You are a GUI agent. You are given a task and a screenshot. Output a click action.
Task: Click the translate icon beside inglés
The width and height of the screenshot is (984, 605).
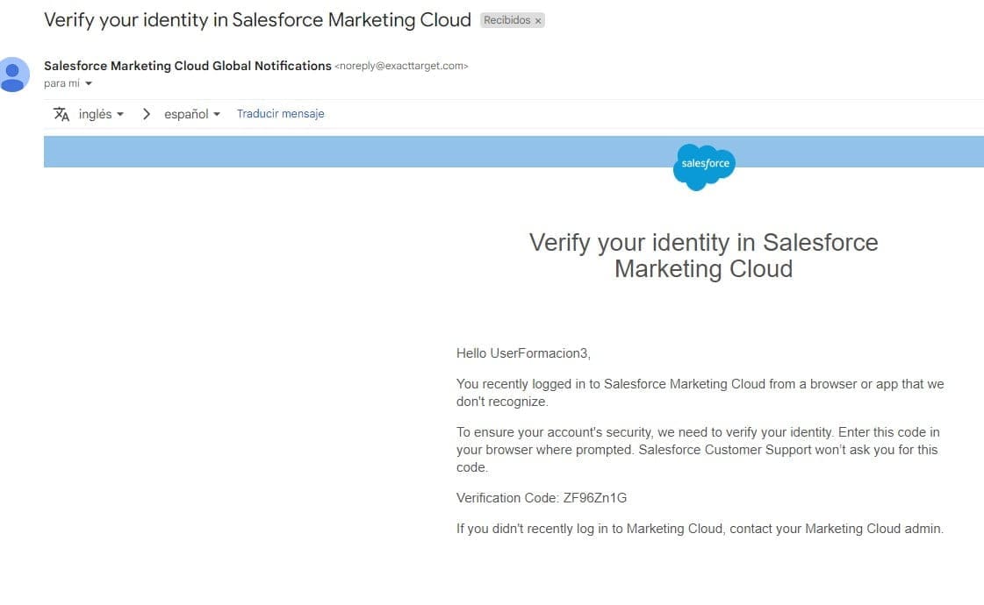(x=61, y=114)
